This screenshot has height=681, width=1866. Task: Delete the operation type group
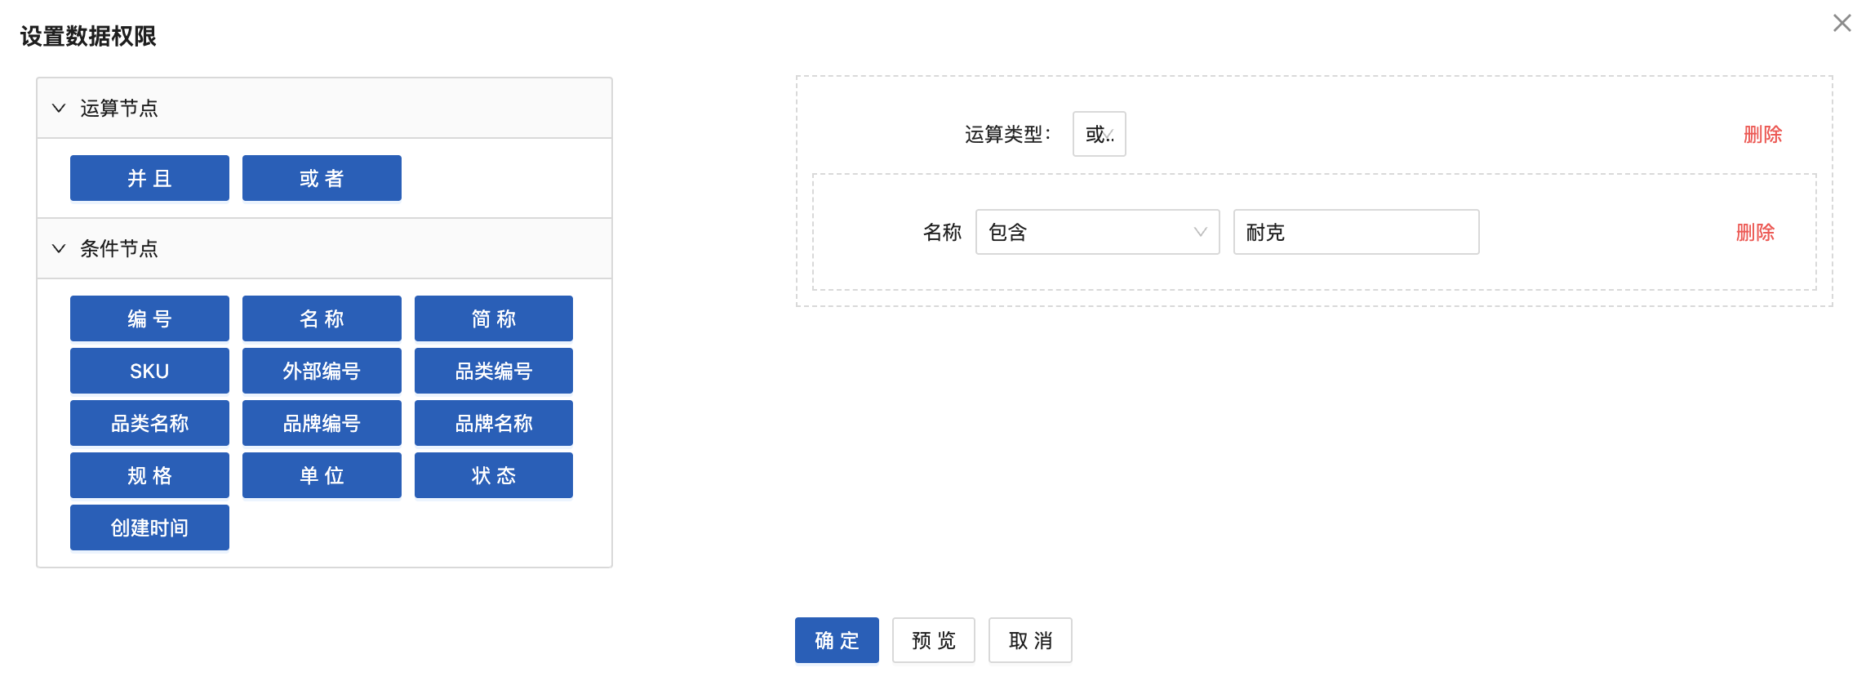pyautogui.click(x=1762, y=134)
